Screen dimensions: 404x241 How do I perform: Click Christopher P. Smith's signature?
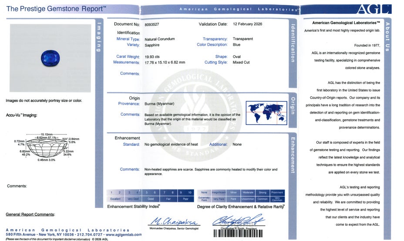pyautogui.click(x=239, y=221)
